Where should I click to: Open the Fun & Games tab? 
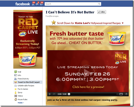click(23, 89)
